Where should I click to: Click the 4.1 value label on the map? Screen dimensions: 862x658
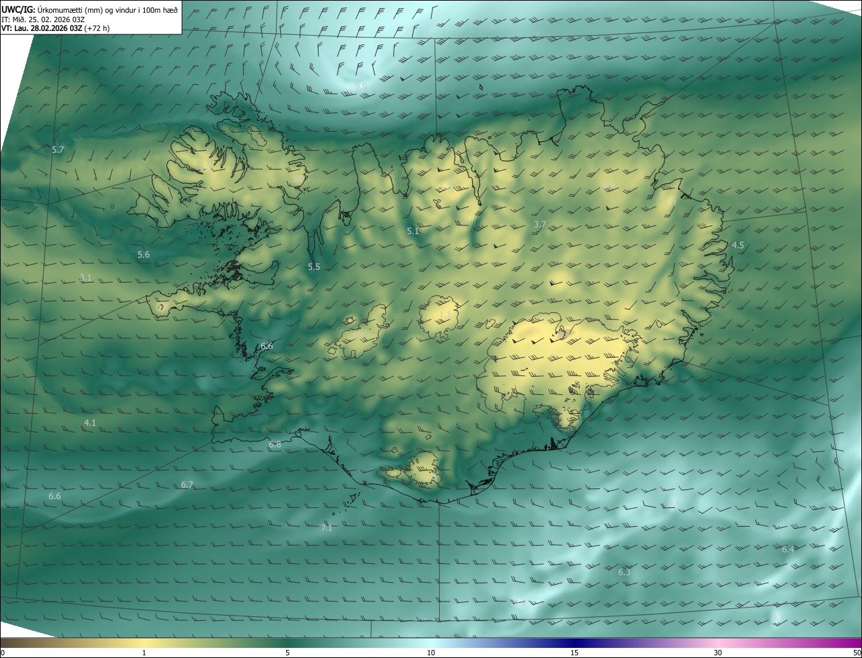click(90, 423)
